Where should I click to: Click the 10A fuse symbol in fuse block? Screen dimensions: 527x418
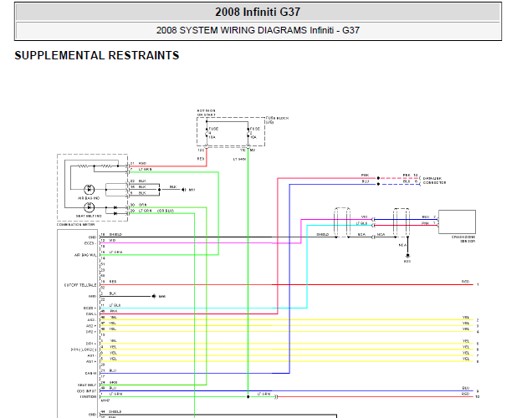coord(248,133)
